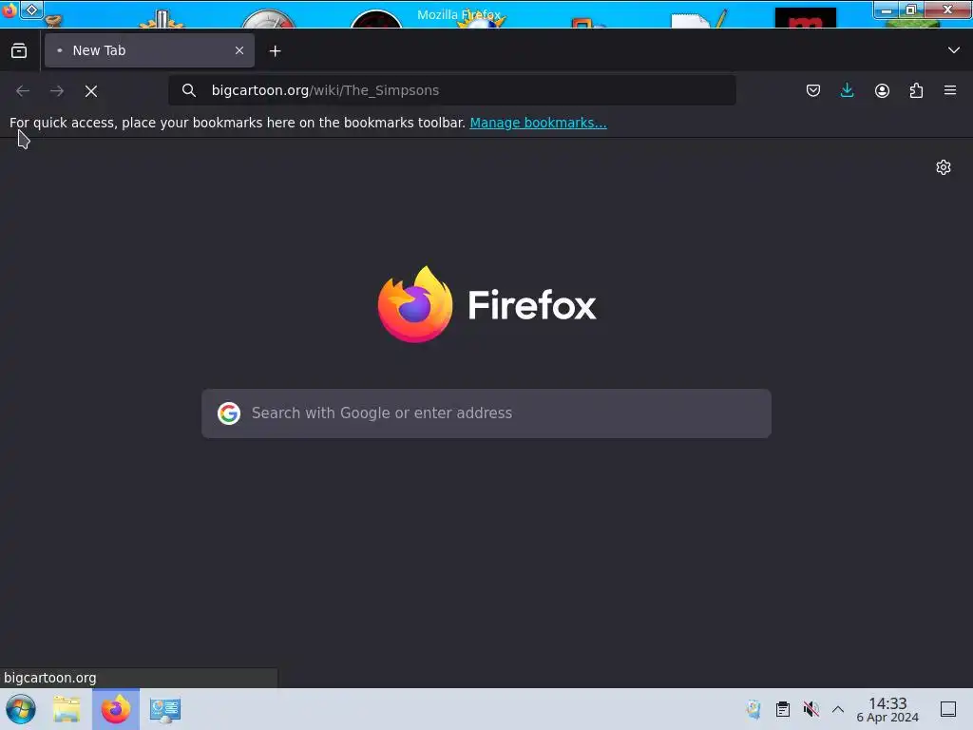Toggle the muted volume tray icon
The image size is (973, 730).
811,709
